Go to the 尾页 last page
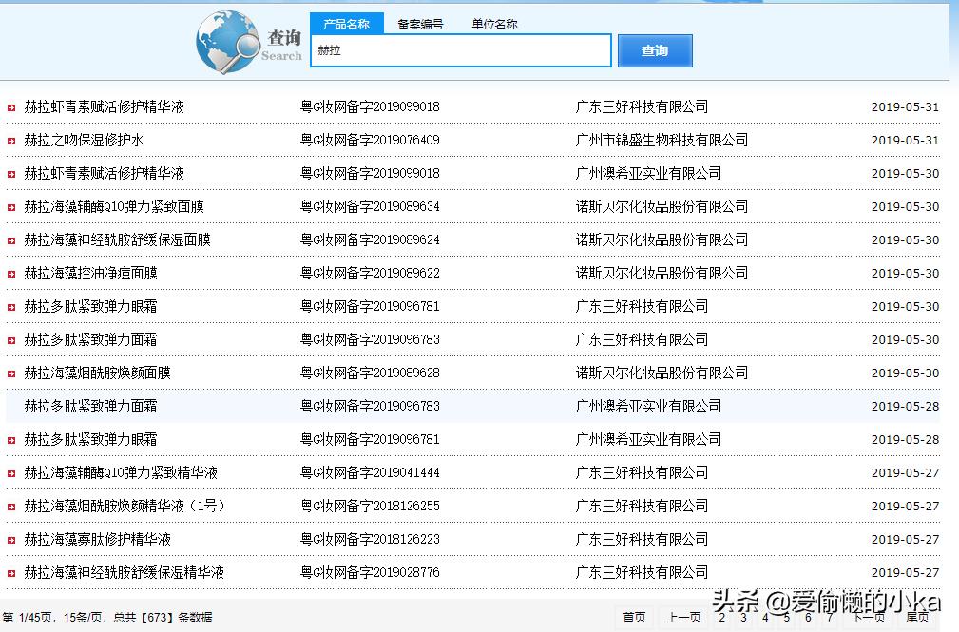 pos(918,618)
